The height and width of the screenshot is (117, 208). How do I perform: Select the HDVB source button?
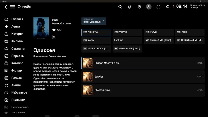(158, 32)
